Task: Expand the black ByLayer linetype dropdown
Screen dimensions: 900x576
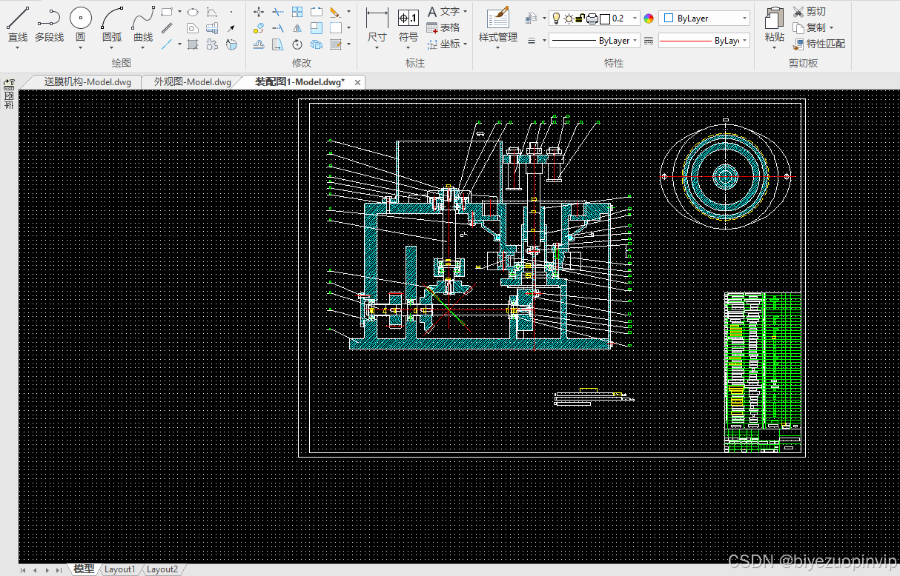Action: coord(591,41)
